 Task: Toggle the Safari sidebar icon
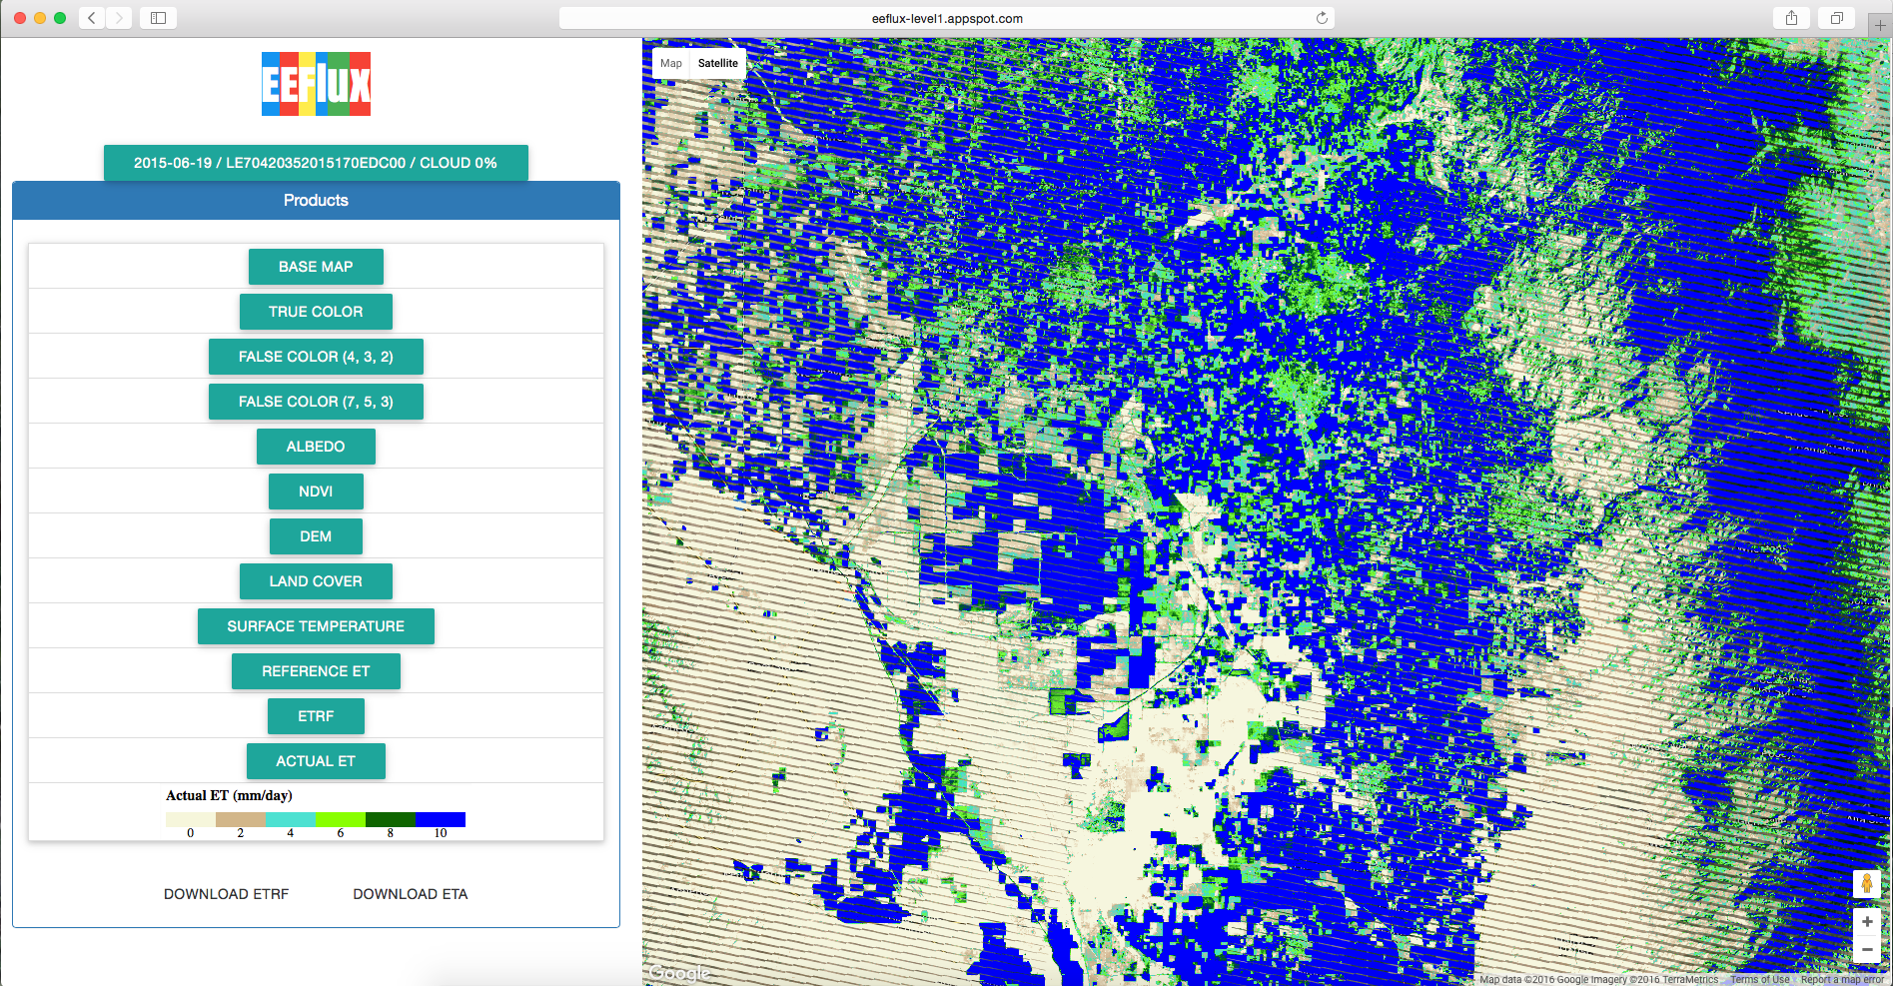click(158, 18)
